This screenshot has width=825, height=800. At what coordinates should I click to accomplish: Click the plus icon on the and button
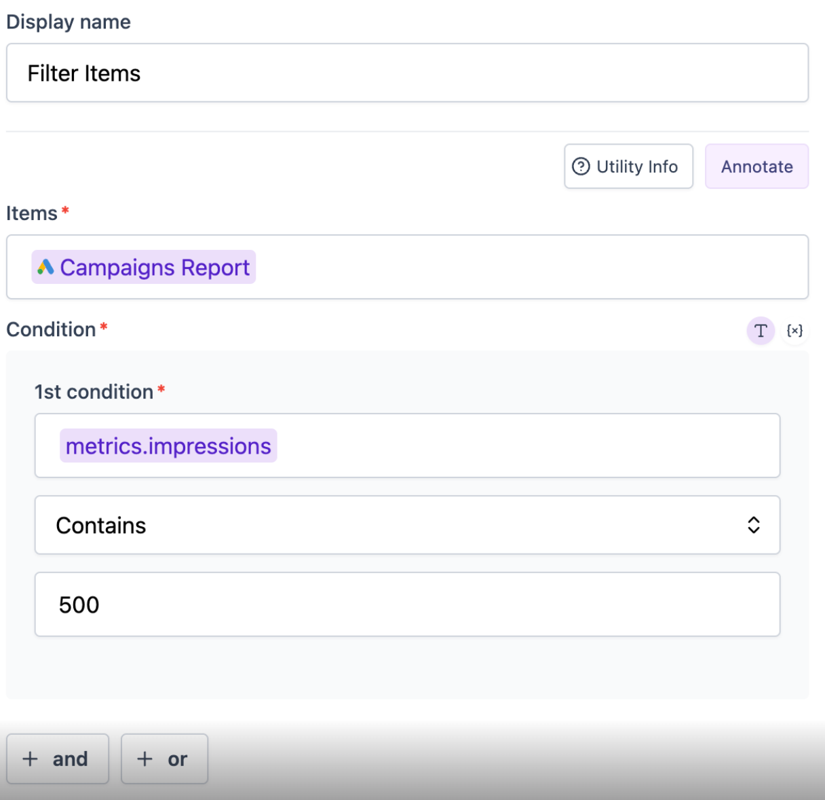pyautogui.click(x=30, y=759)
